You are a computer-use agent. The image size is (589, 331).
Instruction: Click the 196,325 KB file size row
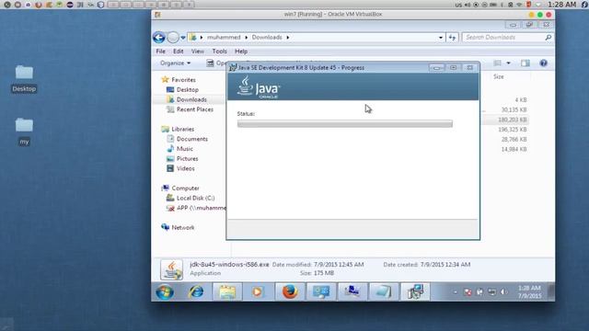pos(513,129)
